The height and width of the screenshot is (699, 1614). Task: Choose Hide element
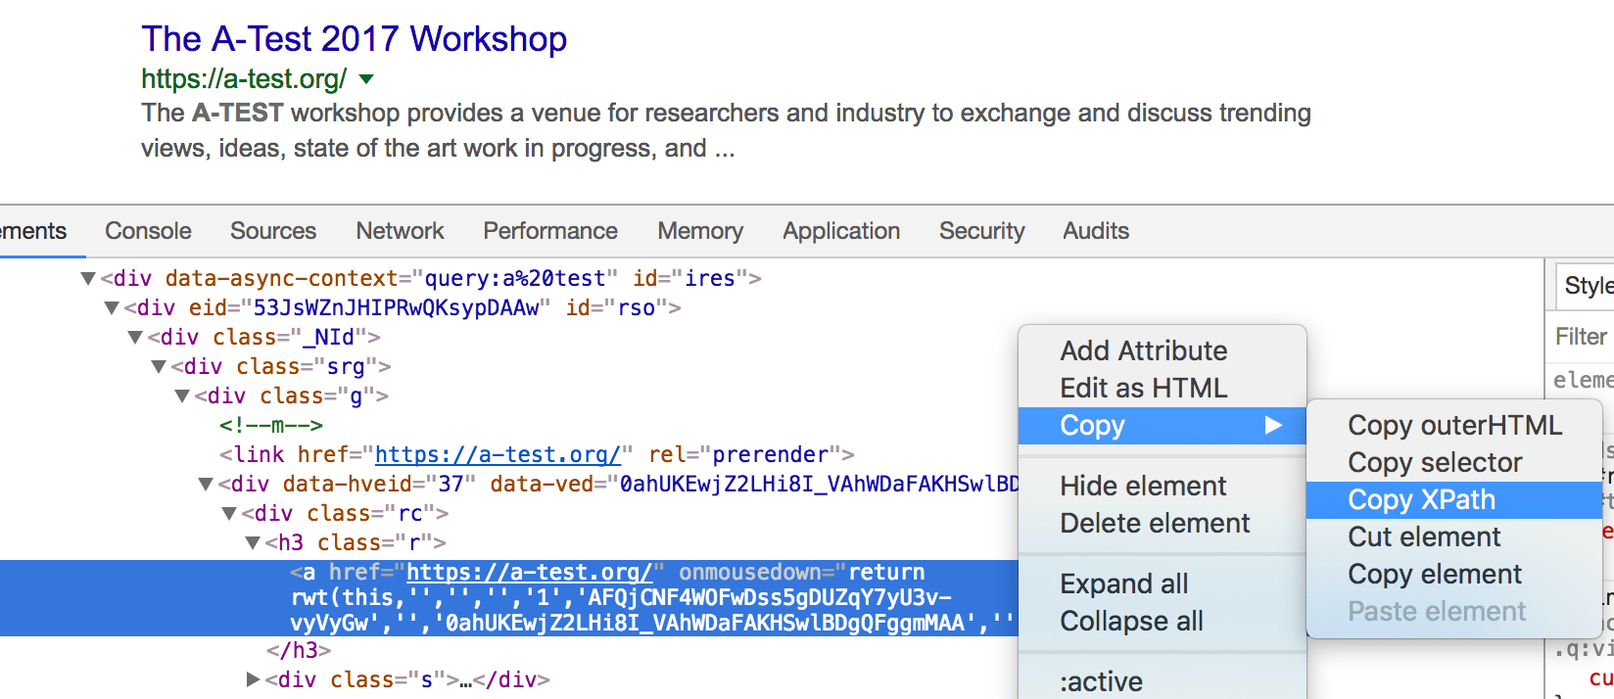tap(1143, 486)
